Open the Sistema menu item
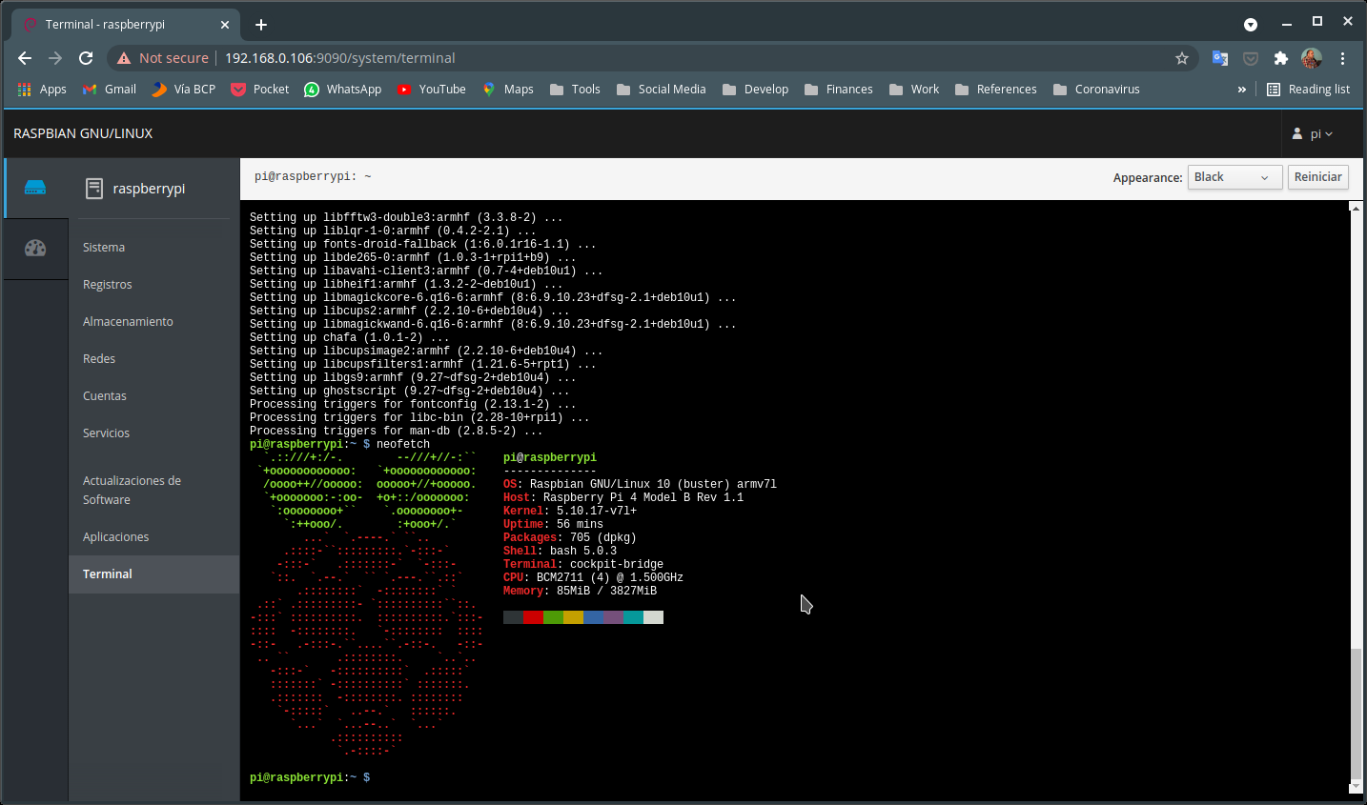1367x805 pixels. pos(104,248)
